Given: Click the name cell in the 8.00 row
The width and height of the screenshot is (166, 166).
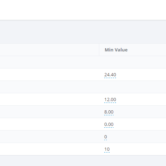Looking at the screenshot, I should pyautogui.click(x=49, y=112).
